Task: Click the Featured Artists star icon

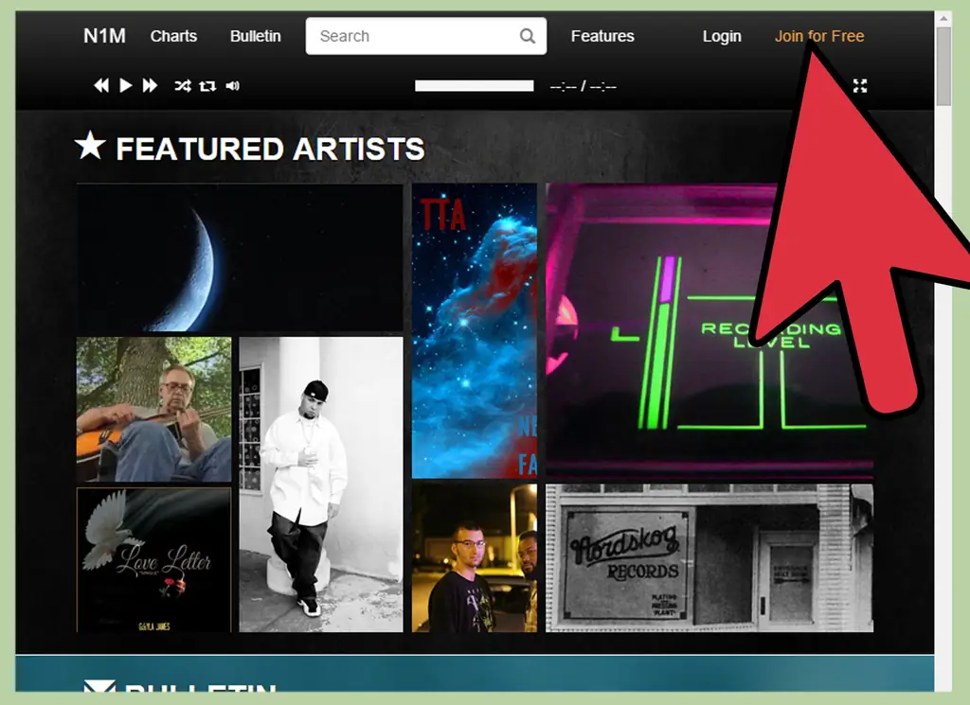Action: point(90,146)
